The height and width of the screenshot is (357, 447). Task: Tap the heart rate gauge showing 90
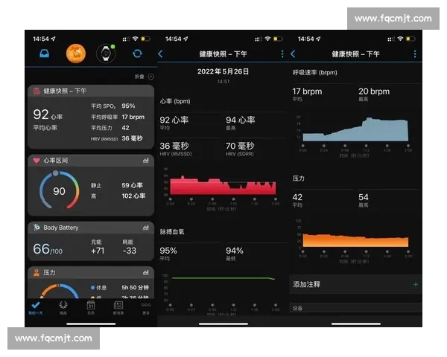click(60, 190)
